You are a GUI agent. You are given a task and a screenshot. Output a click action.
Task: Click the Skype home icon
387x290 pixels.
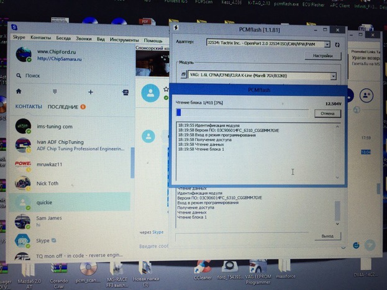point(19,92)
